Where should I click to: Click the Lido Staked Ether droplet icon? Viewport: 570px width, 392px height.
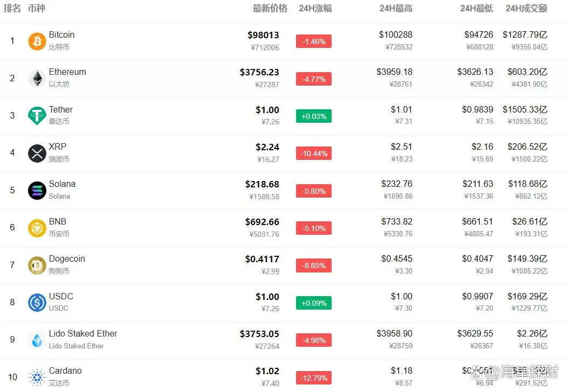click(37, 340)
